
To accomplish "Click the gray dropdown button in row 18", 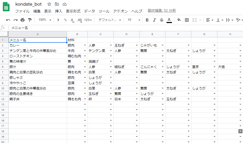I will pyautogui.click(x=240, y=131).
